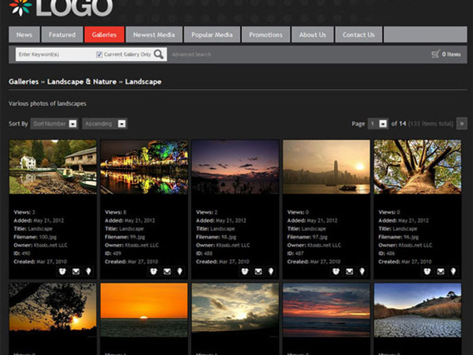473x355 pixels.
Task: Click the lightbulb lightbox icon under 100.jpg
Action: coord(88,271)
